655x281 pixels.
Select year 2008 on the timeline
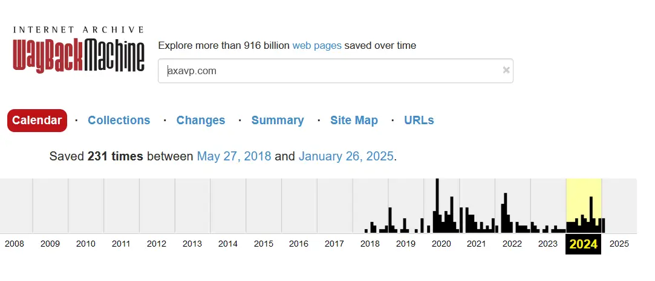point(15,244)
